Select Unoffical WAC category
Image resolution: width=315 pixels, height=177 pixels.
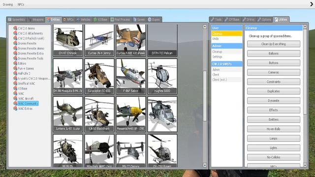tap(26, 84)
